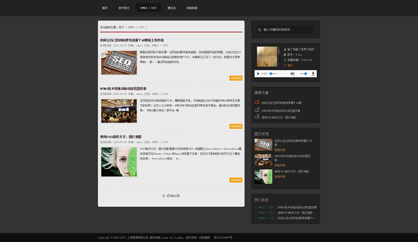418x242 pixels.
Task: Click the search magnifier icon
Action: tap(259, 29)
